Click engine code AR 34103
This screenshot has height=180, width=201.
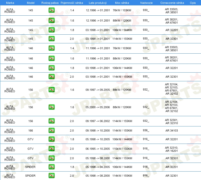171,131
